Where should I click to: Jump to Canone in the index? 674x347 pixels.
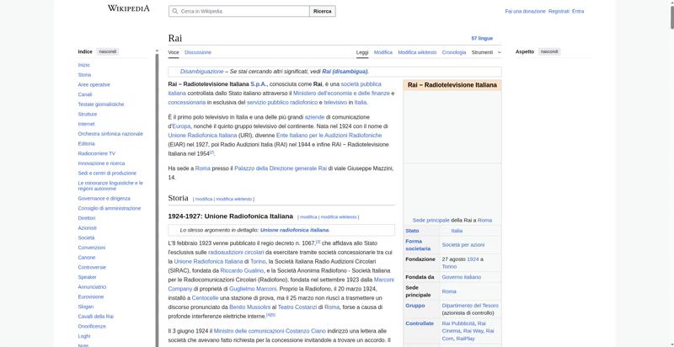tap(87, 258)
